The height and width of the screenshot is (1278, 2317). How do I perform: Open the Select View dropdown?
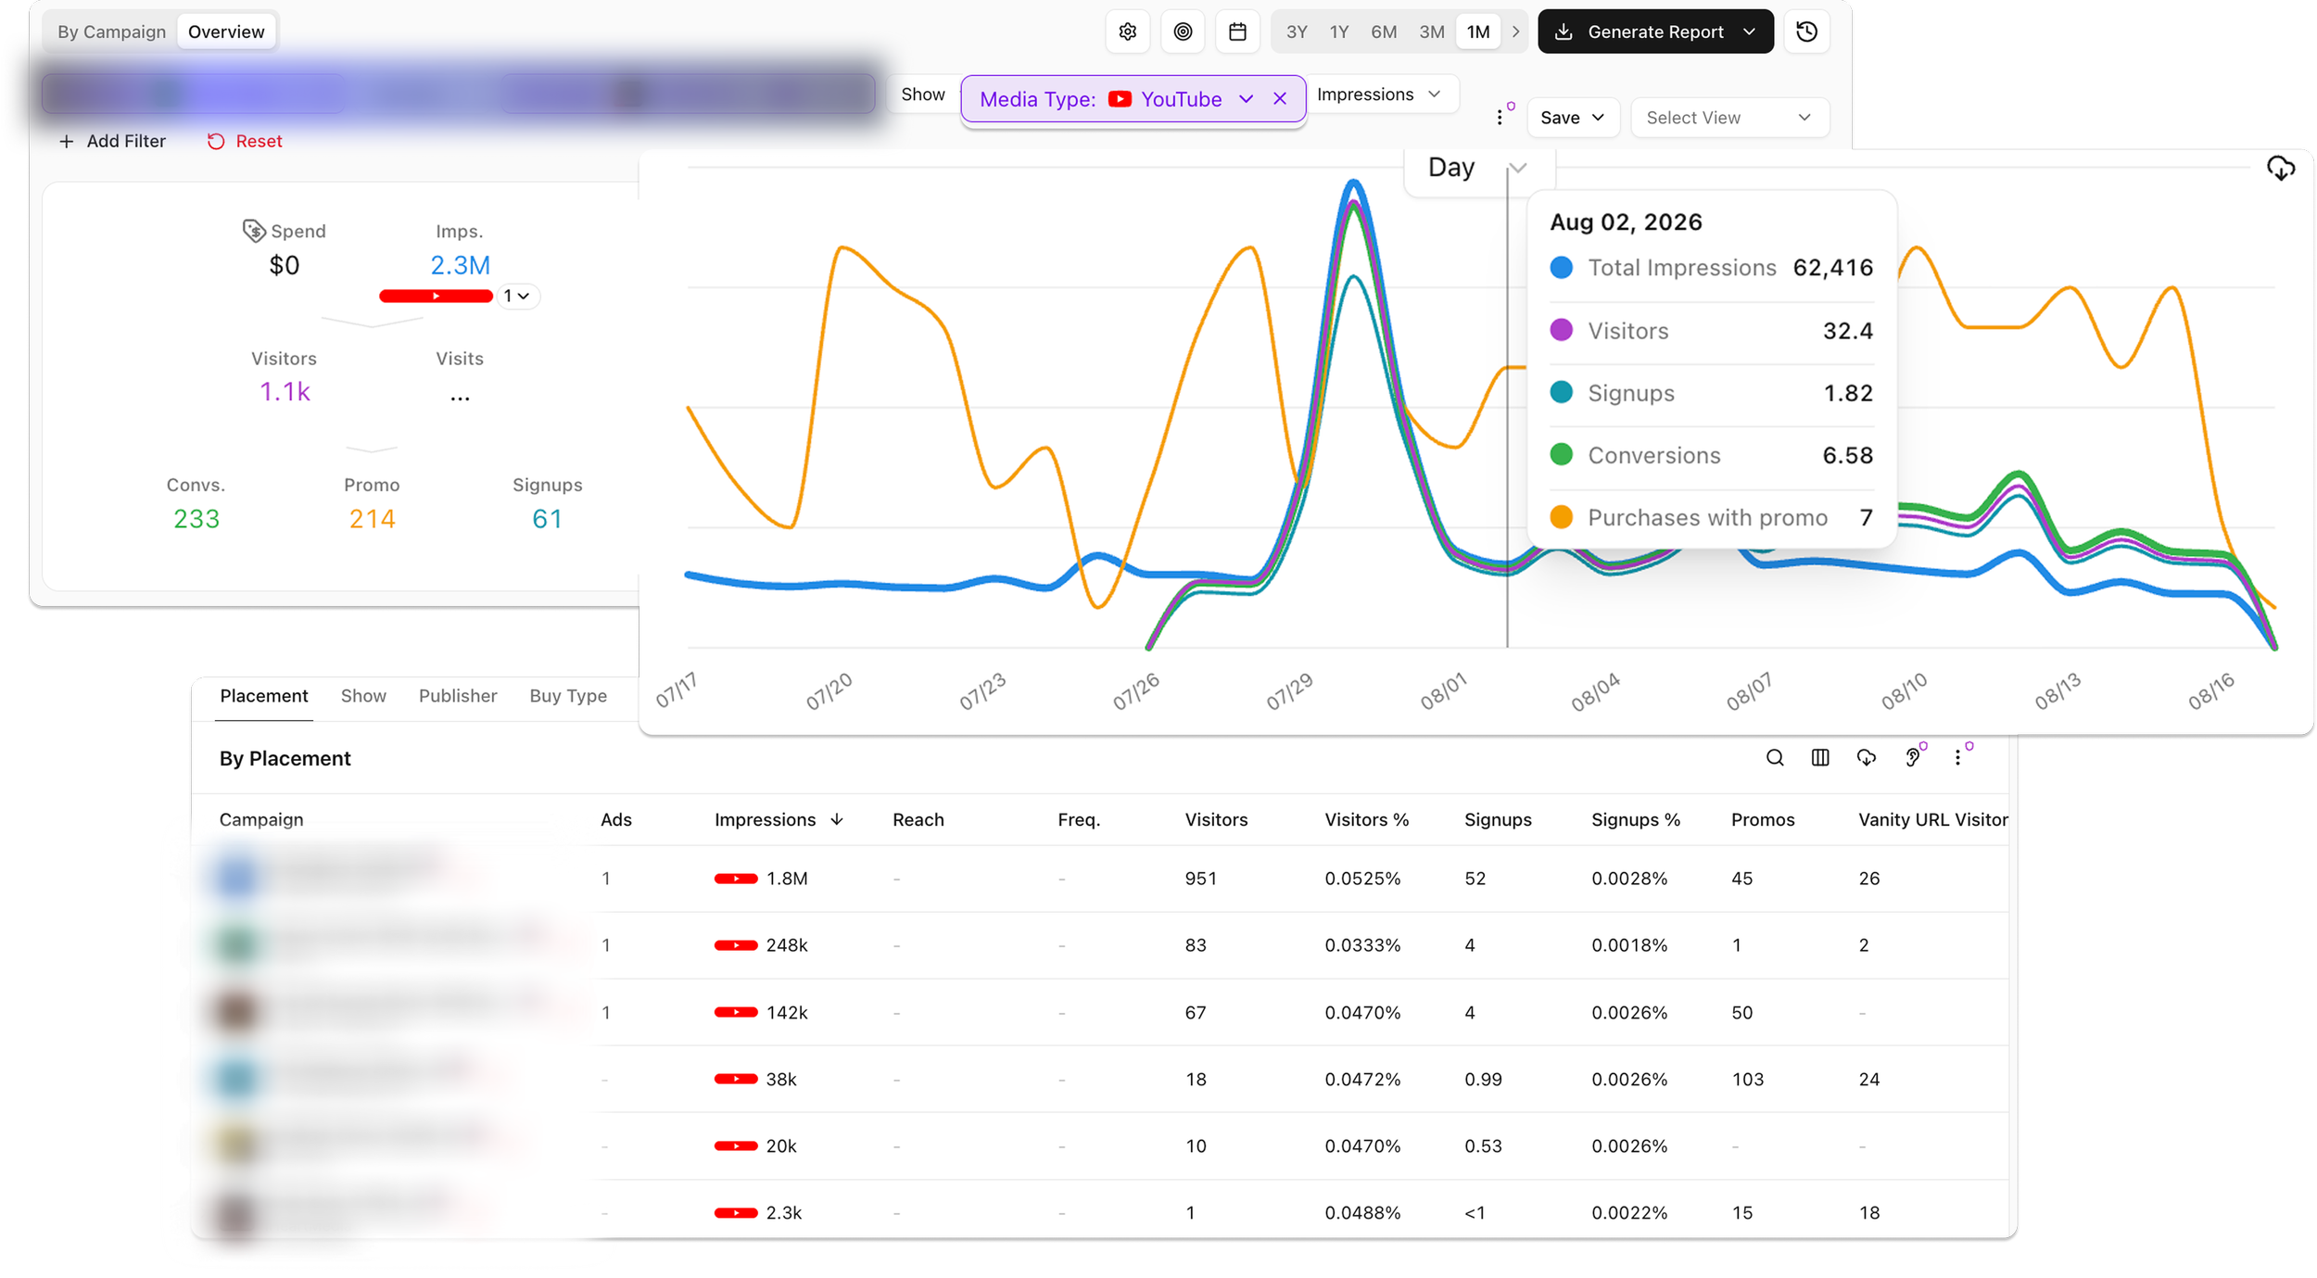pyautogui.click(x=1728, y=118)
